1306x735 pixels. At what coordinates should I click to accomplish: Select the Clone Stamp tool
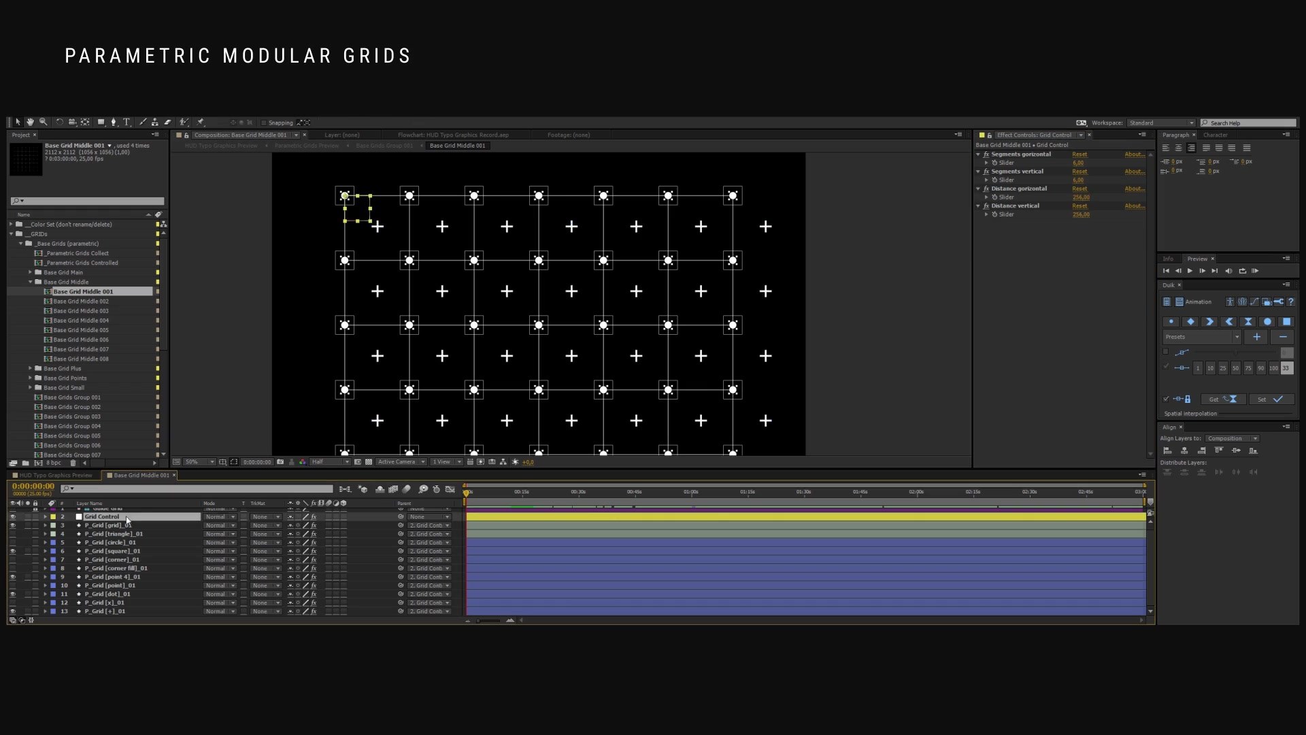(x=155, y=122)
